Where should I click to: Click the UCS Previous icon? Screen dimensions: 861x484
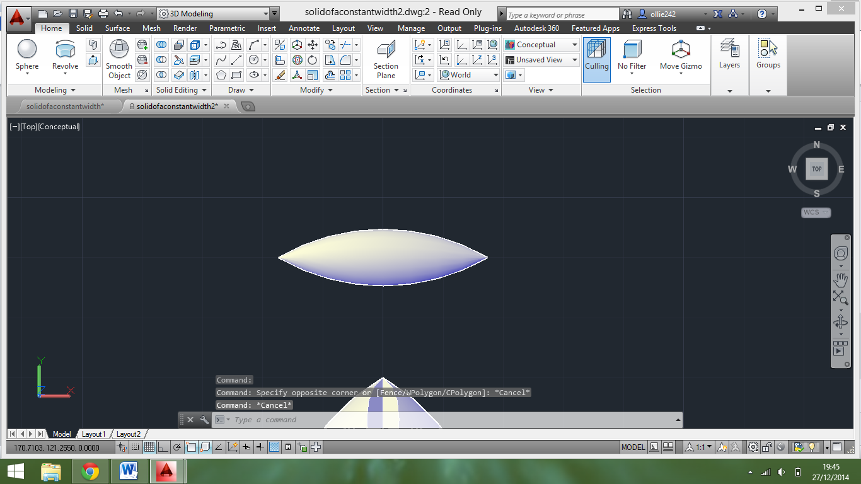point(444,60)
